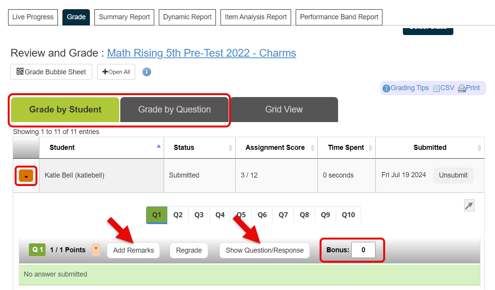
Task: Select question tab Q10
Action: click(349, 215)
